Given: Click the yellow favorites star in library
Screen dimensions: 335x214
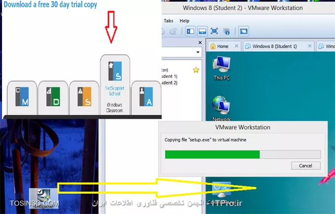Looking at the screenshot, I should (x=196, y=70).
